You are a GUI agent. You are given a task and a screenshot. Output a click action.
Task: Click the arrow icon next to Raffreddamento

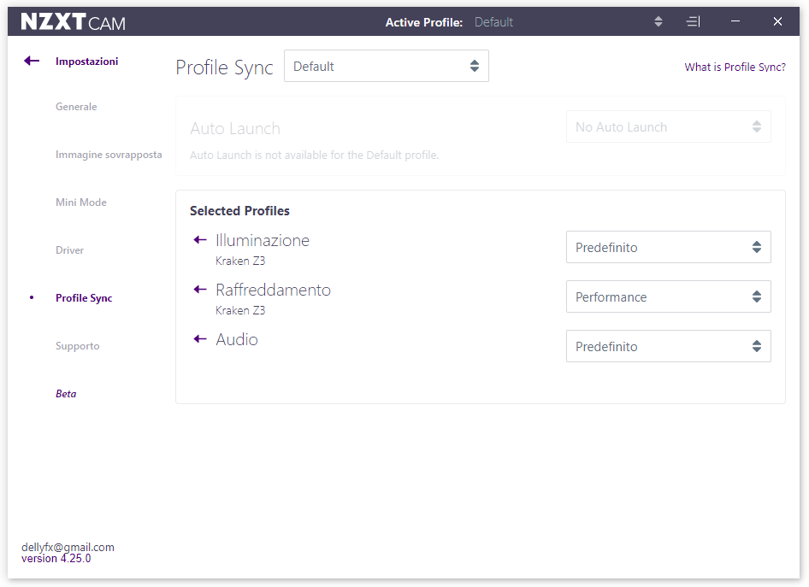[x=199, y=289]
